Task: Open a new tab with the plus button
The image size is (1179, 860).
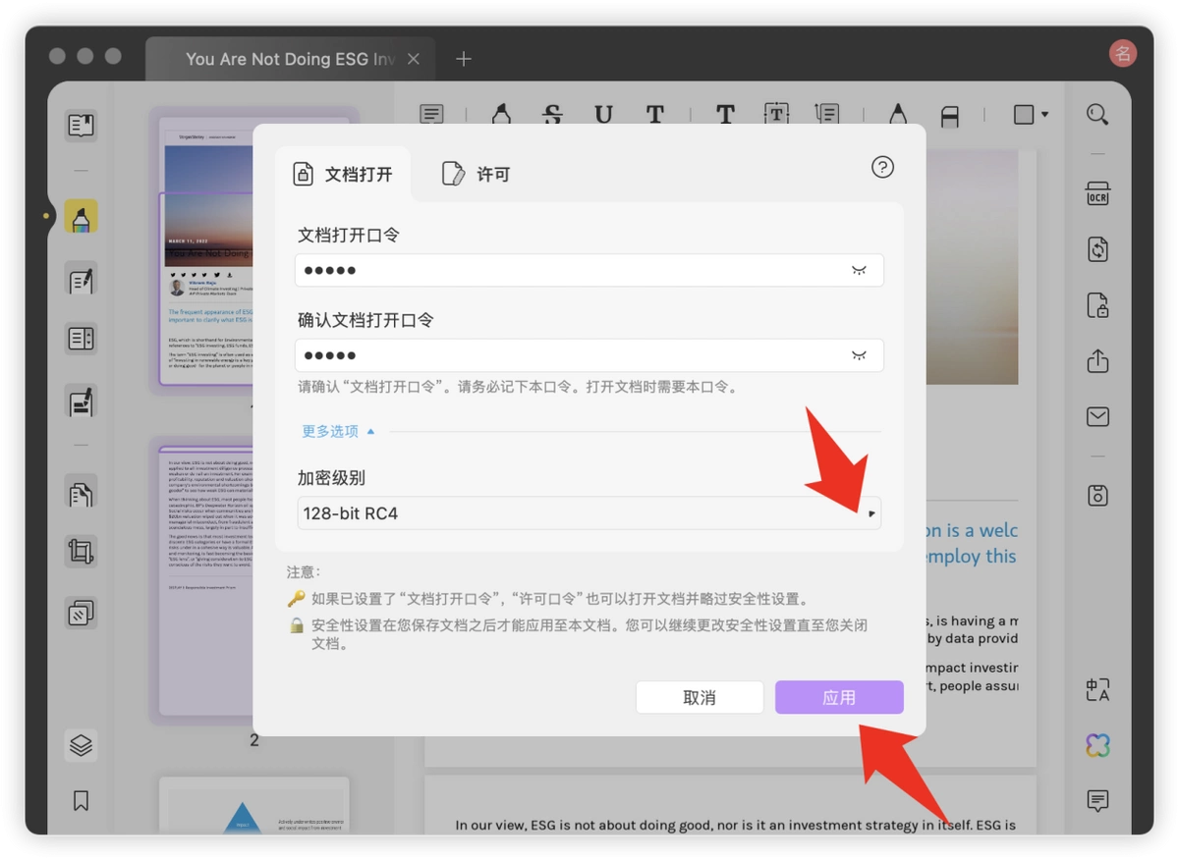Action: [x=464, y=59]
